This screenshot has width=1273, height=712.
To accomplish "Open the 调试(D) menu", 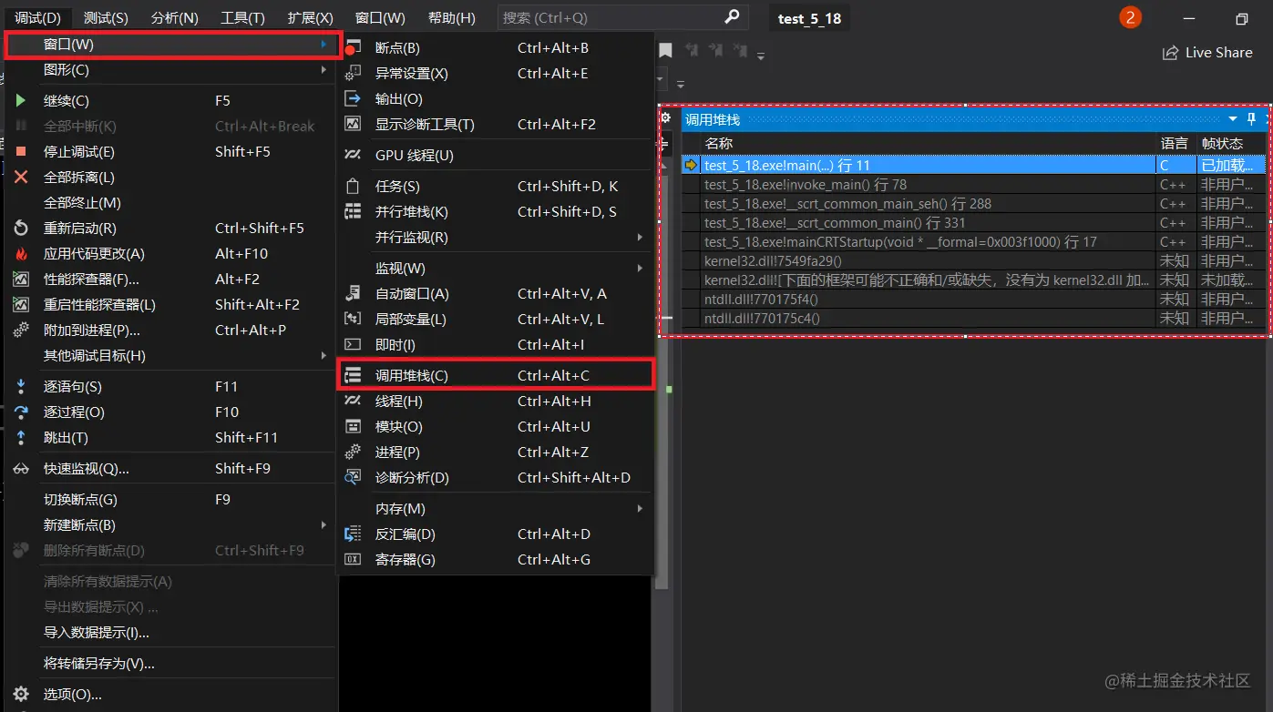I will 37,18.
